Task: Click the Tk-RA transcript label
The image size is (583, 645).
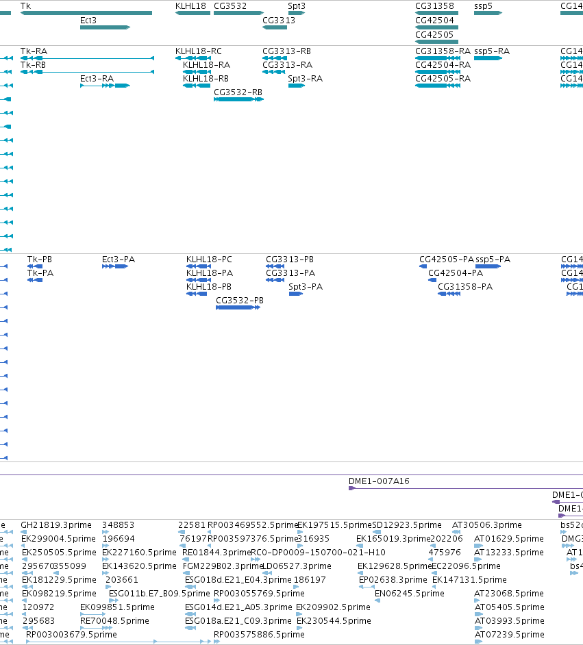Action: 34,51
